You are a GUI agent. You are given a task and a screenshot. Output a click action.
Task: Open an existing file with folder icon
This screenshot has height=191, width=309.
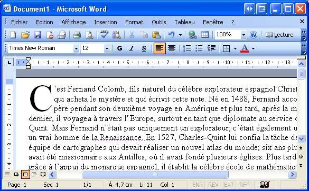pos(25,35)
